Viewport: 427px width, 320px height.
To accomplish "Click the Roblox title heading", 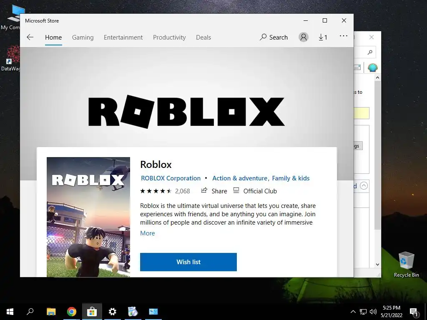I will click(156, 164).
